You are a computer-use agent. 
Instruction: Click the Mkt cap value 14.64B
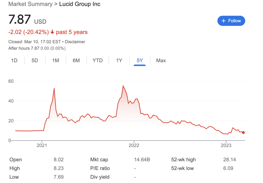(x=142, y=160)
